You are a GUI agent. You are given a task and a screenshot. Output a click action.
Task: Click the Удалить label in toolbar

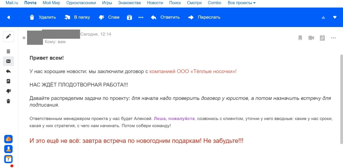click(47, 17)
